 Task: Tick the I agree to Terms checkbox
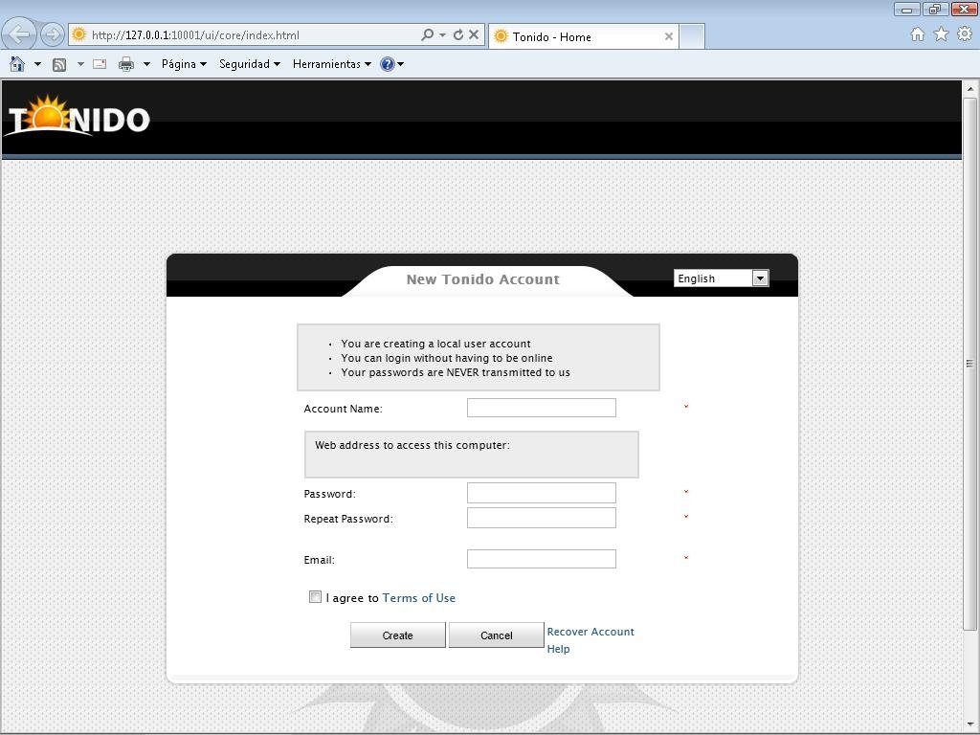coord(315,597)
